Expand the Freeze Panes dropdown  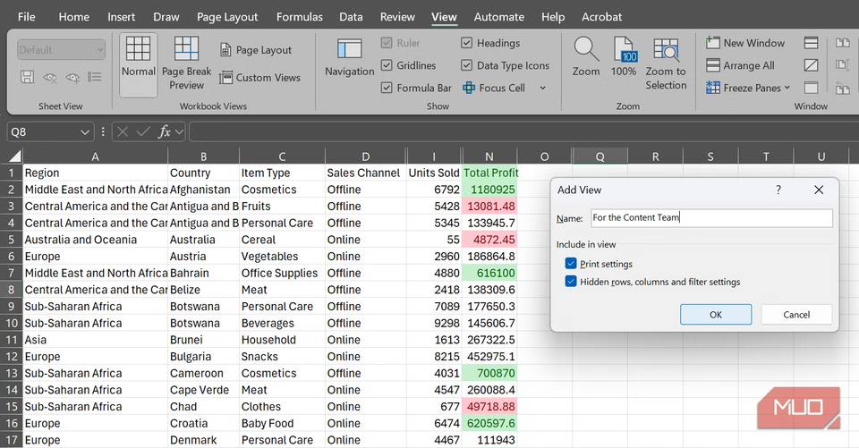click(787, 88)
